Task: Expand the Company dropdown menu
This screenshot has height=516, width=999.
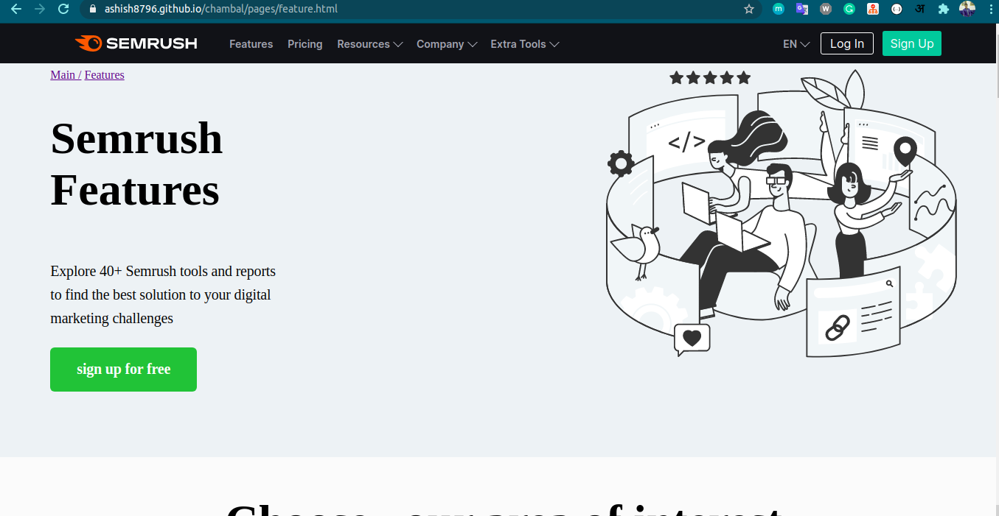Action: (447, 44)
